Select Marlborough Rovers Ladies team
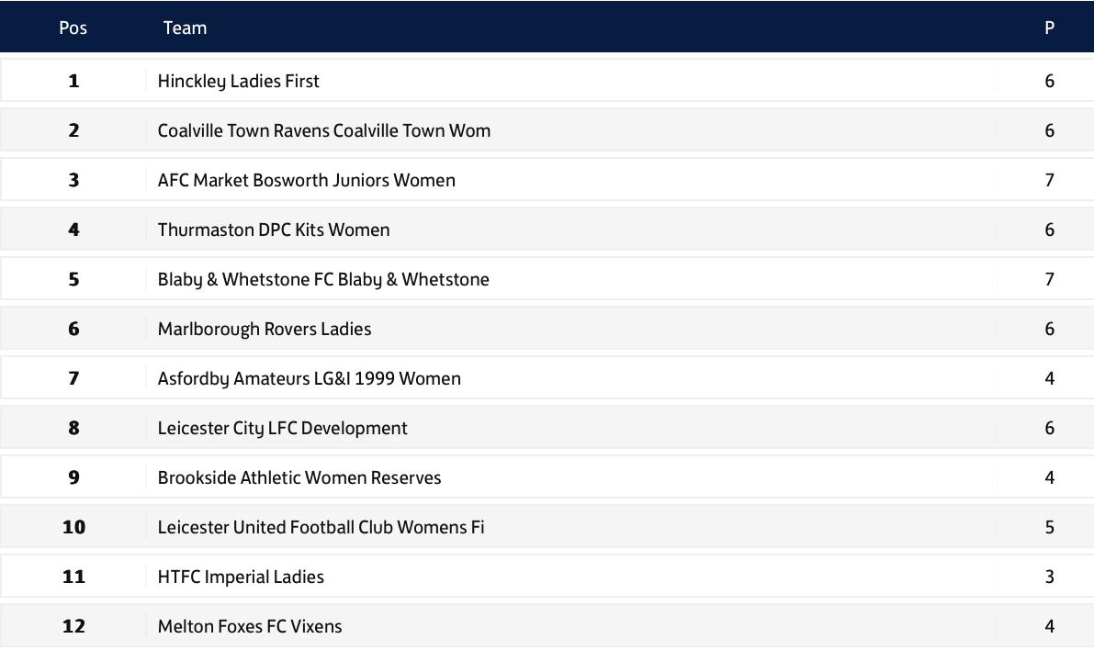Screen dimensions: 1094x650 pos(265,329)
